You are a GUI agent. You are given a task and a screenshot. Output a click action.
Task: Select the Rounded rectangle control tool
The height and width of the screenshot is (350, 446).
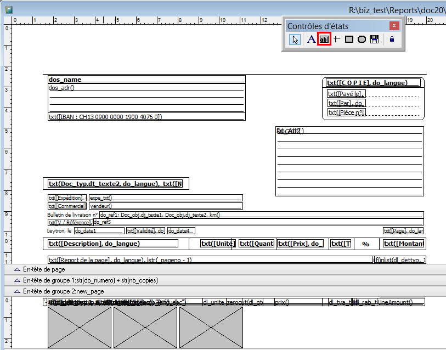pos(362,39)
